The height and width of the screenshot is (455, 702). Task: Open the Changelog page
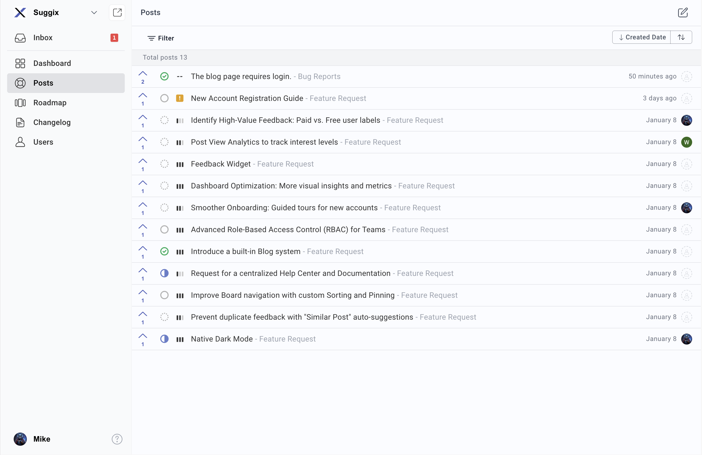coord(52,122)
